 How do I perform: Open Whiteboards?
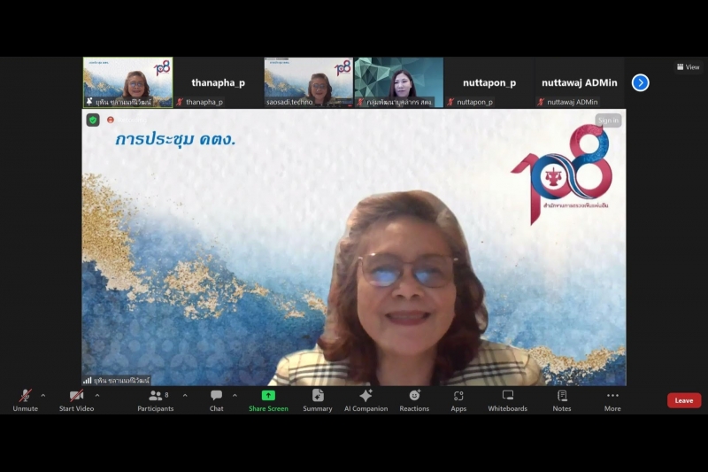click(x=507, y=399)
